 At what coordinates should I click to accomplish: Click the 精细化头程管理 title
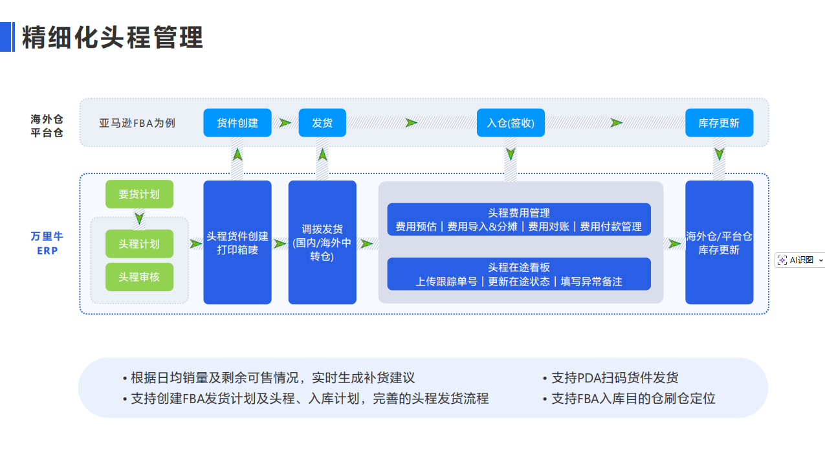(113, 37)
